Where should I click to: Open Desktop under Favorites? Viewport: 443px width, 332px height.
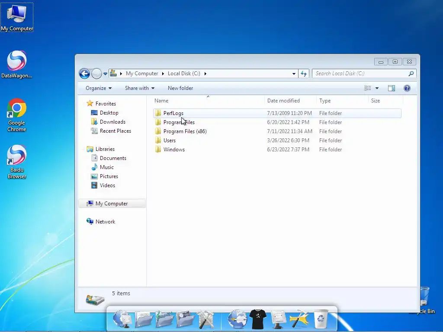[109, 113]
